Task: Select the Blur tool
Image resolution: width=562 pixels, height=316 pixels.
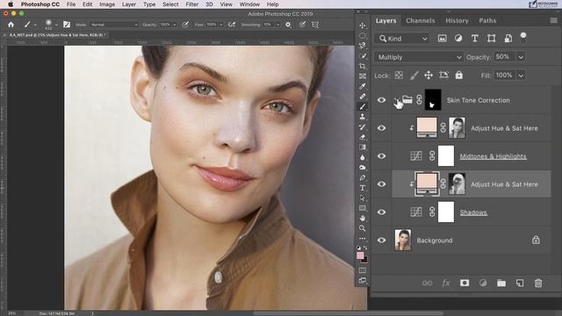Action: [x=363, y=157]
